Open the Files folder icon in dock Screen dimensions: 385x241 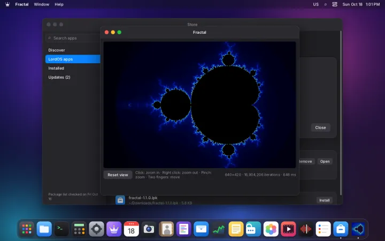(x=44, y=229)
